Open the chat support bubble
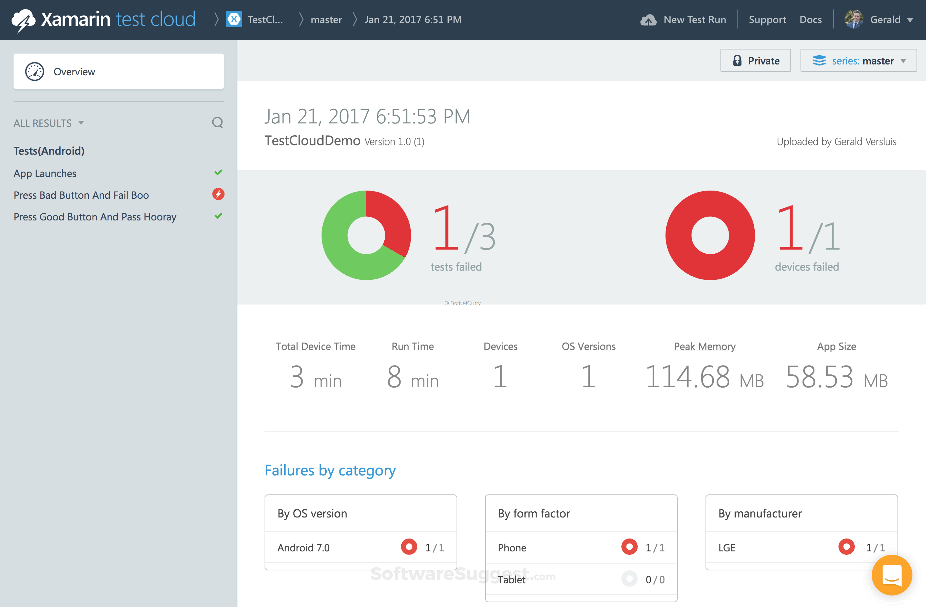 pyautogui.click(x=891, y=575)
